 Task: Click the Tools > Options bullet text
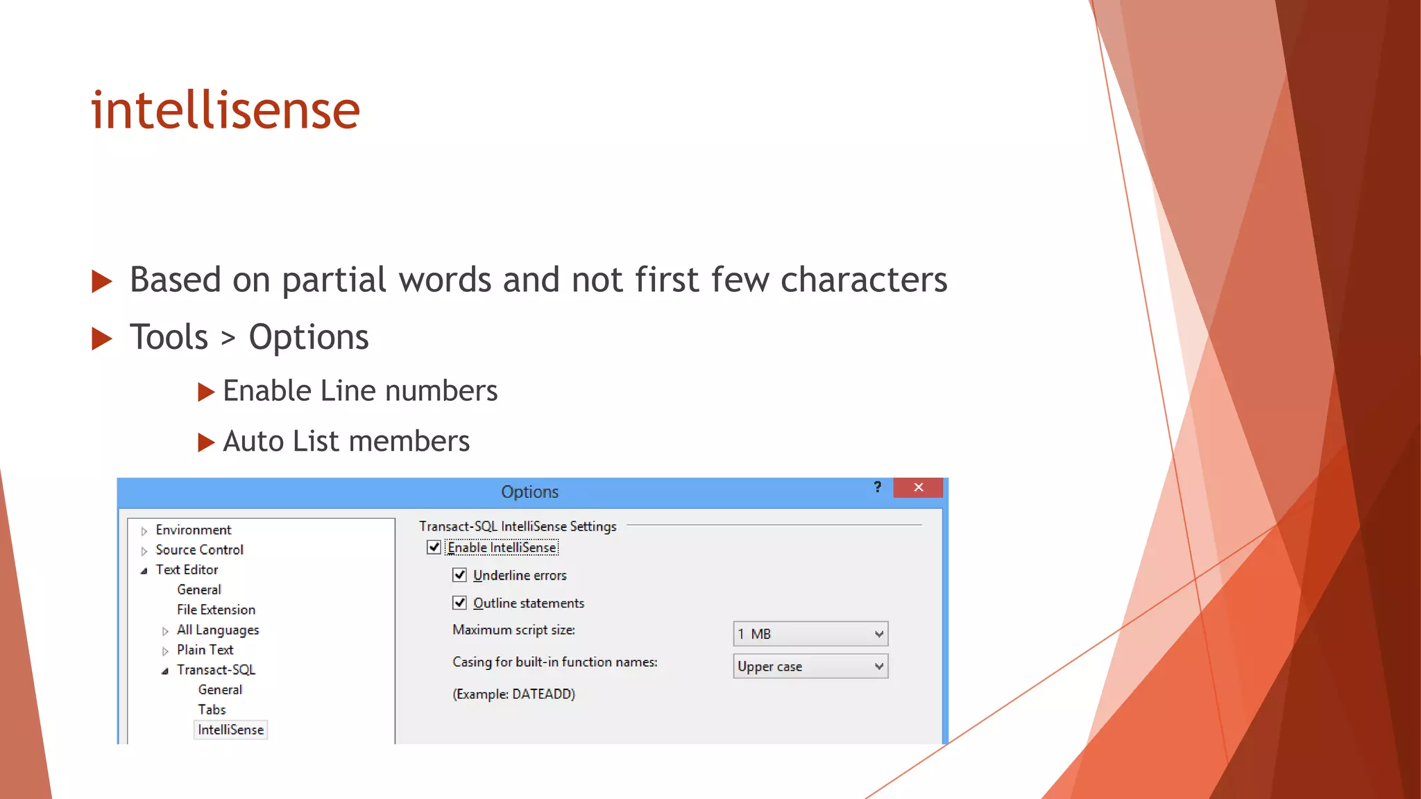249,337
